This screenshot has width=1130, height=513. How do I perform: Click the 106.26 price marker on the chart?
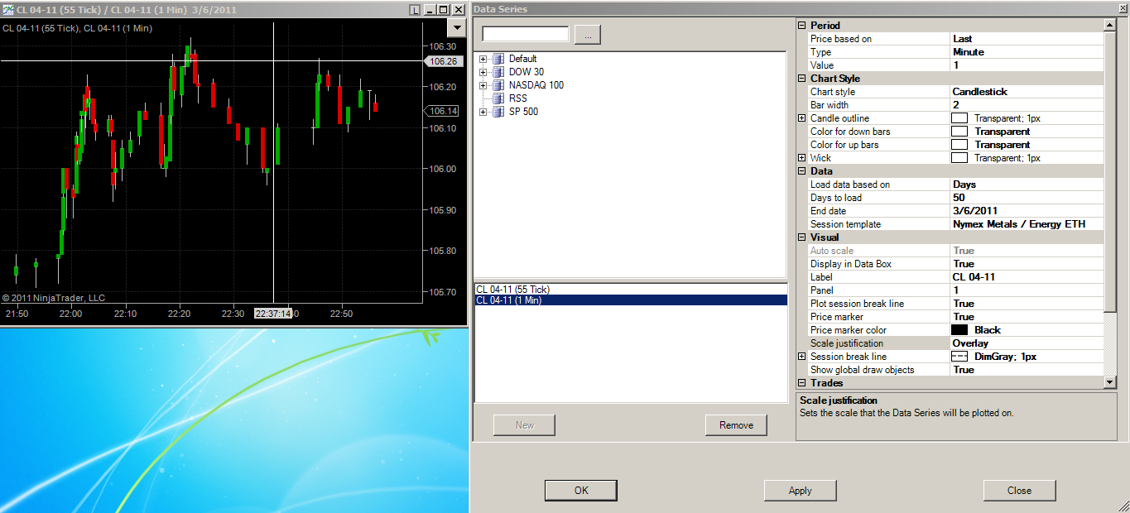[442, 61]
